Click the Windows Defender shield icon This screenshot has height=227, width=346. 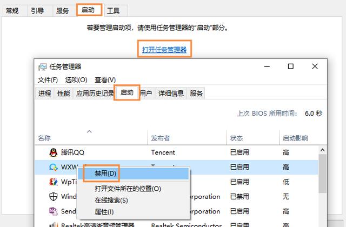53,196
